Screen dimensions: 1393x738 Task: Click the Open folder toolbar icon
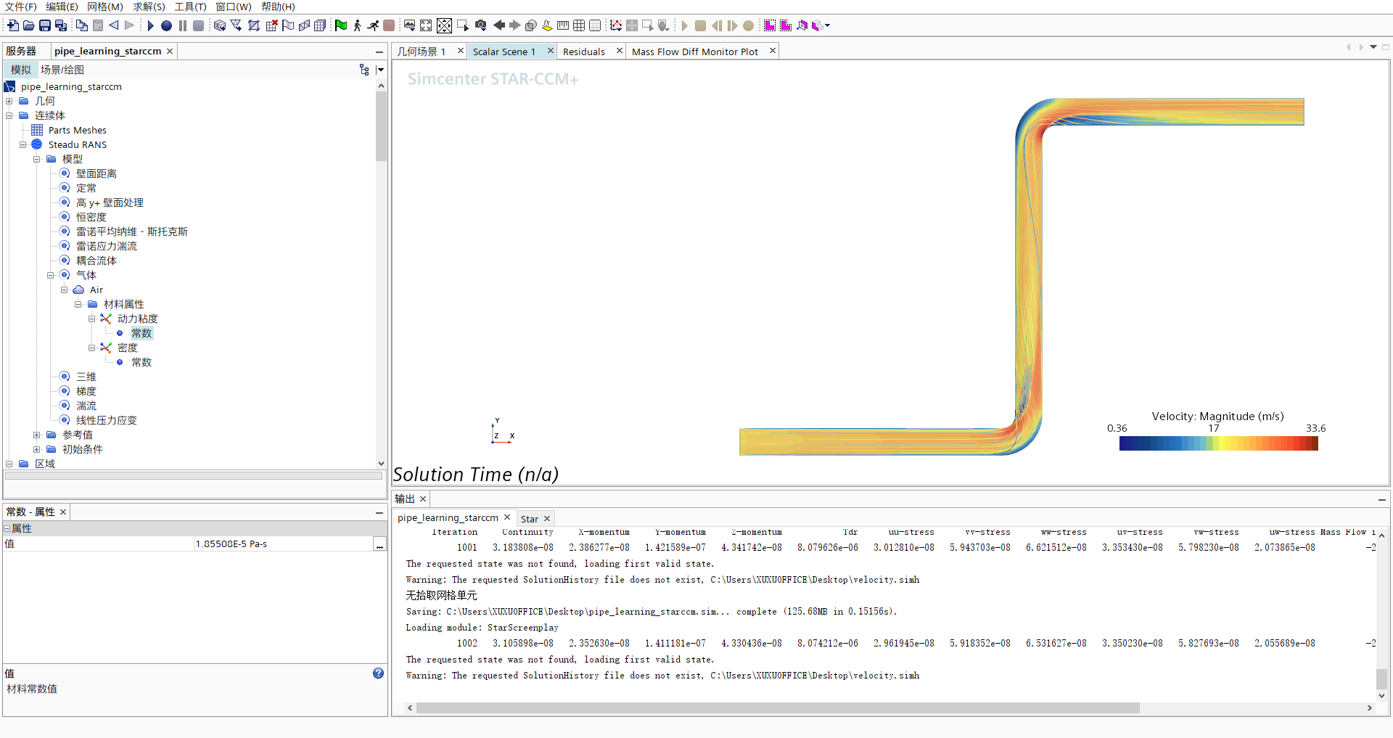tap(29, 25)
